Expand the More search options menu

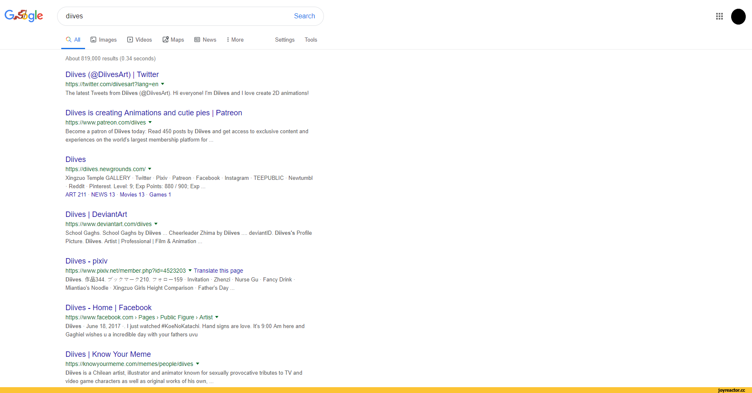point(235,40)
